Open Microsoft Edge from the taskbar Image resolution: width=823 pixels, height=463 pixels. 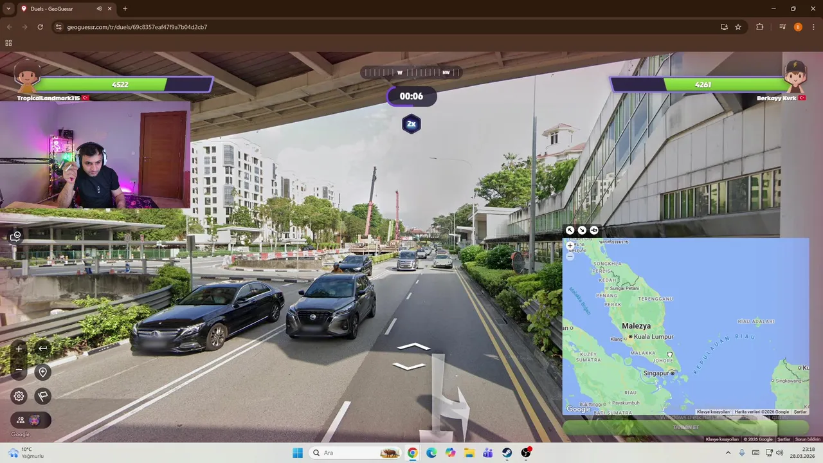point(431,453)
